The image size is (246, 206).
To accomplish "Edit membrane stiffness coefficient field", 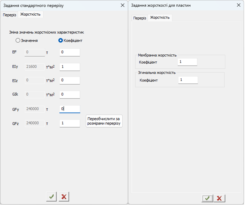I will pos(187,62).
